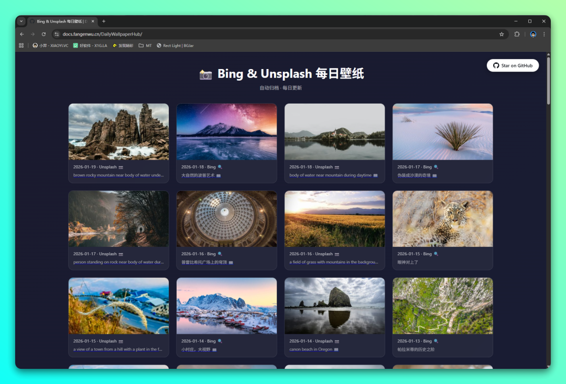Close the Bing & Unsplash tab
This screenshot has width=566, height=384.
93,21
